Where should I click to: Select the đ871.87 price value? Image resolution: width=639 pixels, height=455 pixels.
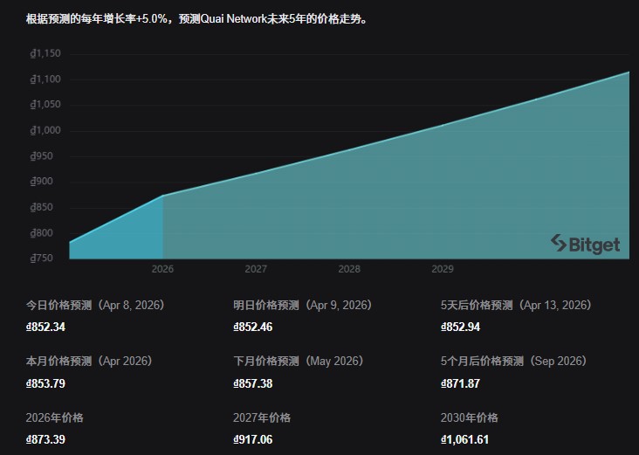click(461, 383)
